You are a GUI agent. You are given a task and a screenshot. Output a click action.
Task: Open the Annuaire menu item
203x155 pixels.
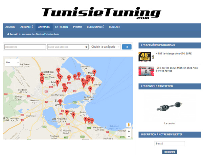[x=44, y=27]
